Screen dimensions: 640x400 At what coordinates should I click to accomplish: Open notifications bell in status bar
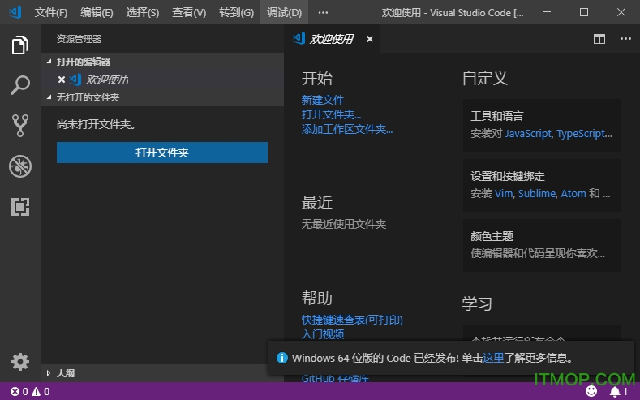pyautogui.click(x=618, y=392)
